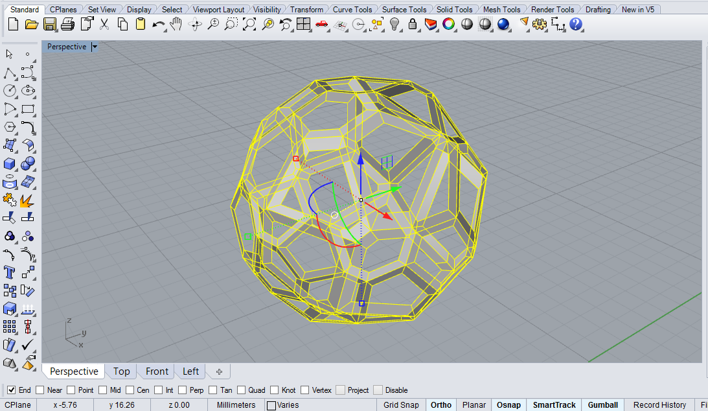Enable the Point osnap checkbox

(x=71, y=390)
